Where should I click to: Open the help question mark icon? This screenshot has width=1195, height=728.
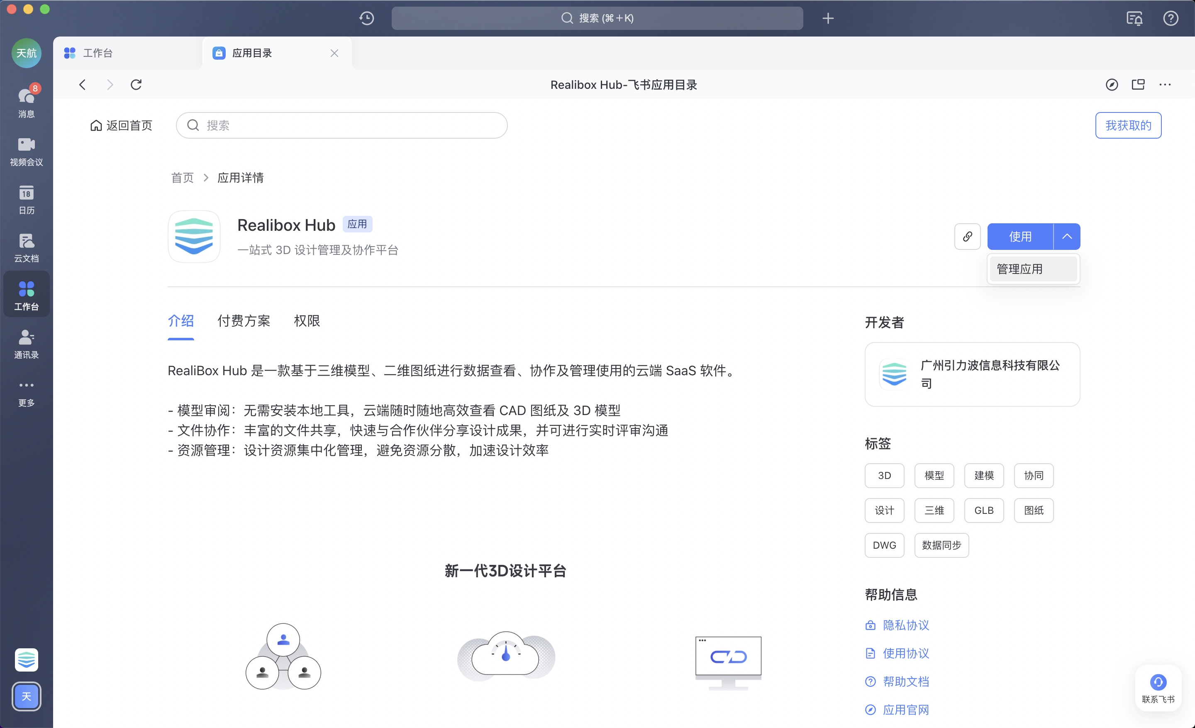pos(1170,18)
